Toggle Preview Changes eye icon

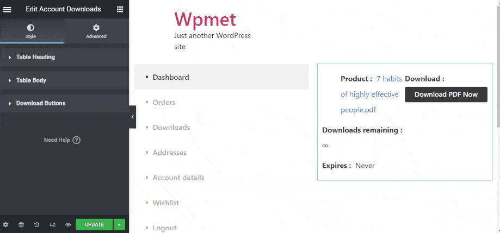point(68,225)
